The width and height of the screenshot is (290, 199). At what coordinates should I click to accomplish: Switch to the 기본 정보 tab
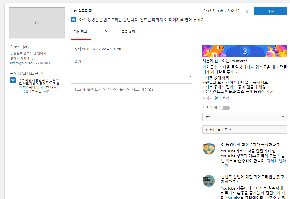[80, 32]
